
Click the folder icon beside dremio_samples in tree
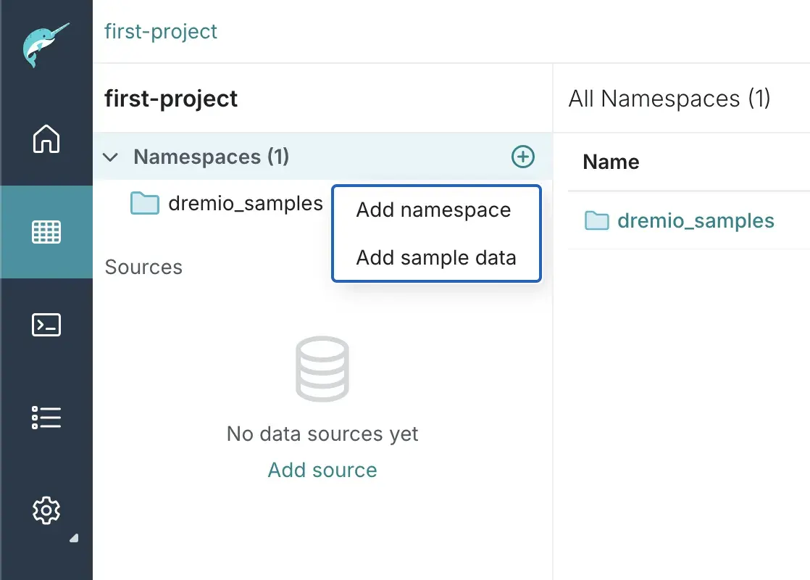tap(145, 203)
